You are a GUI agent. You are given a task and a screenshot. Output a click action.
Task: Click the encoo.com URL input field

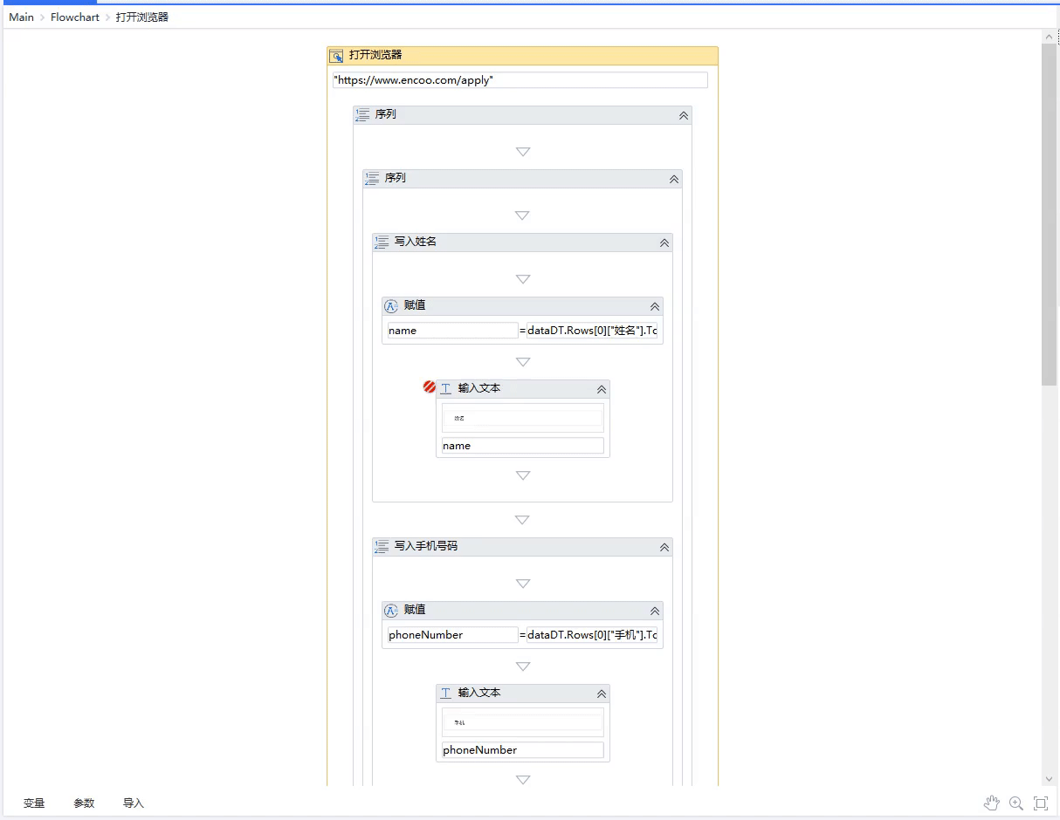tap(520, 79)
